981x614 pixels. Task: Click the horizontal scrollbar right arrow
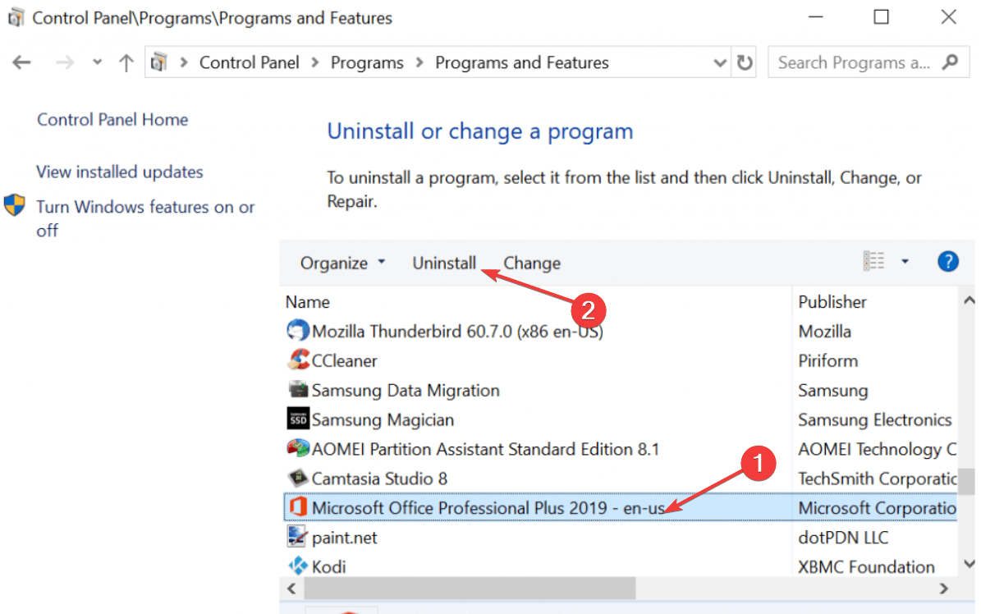point(944,589)
